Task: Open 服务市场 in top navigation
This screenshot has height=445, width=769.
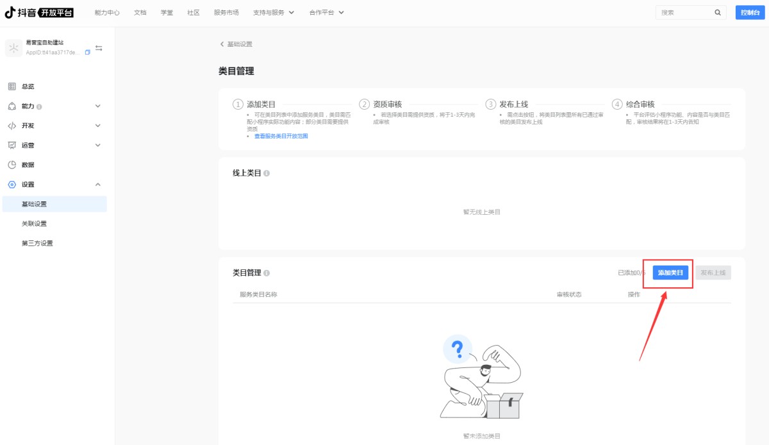Action: point(226,12)
